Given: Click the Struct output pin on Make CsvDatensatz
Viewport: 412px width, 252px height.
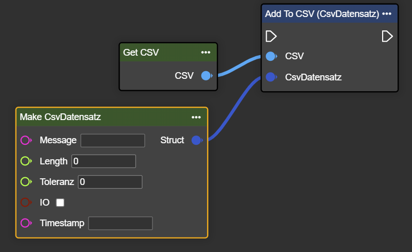Looking at the screenshot, I should click(x=196, y=140).
